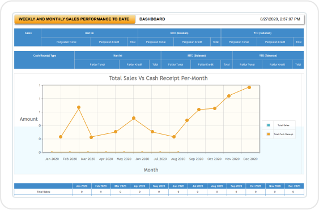Viewport: 319px width, 210px height.
Task: Select 'YTD (Tahunan)' header in Cash Receipt table
Action: pyautogui.click(x=268, y=56)
